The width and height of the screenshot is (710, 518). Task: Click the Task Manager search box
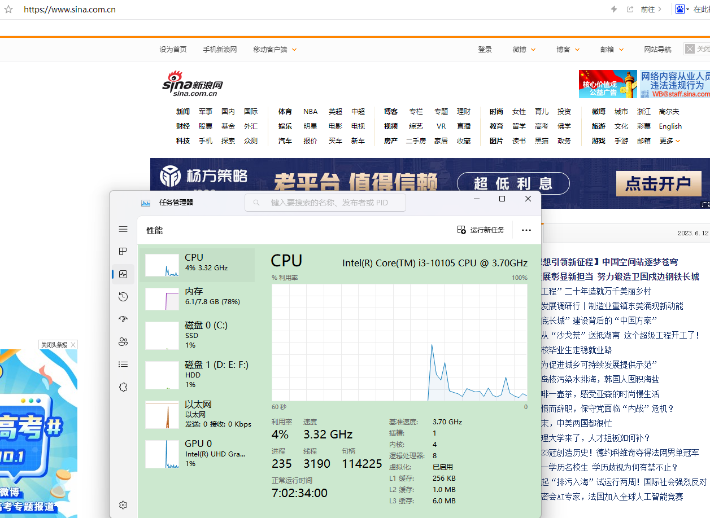pos(325,203)
